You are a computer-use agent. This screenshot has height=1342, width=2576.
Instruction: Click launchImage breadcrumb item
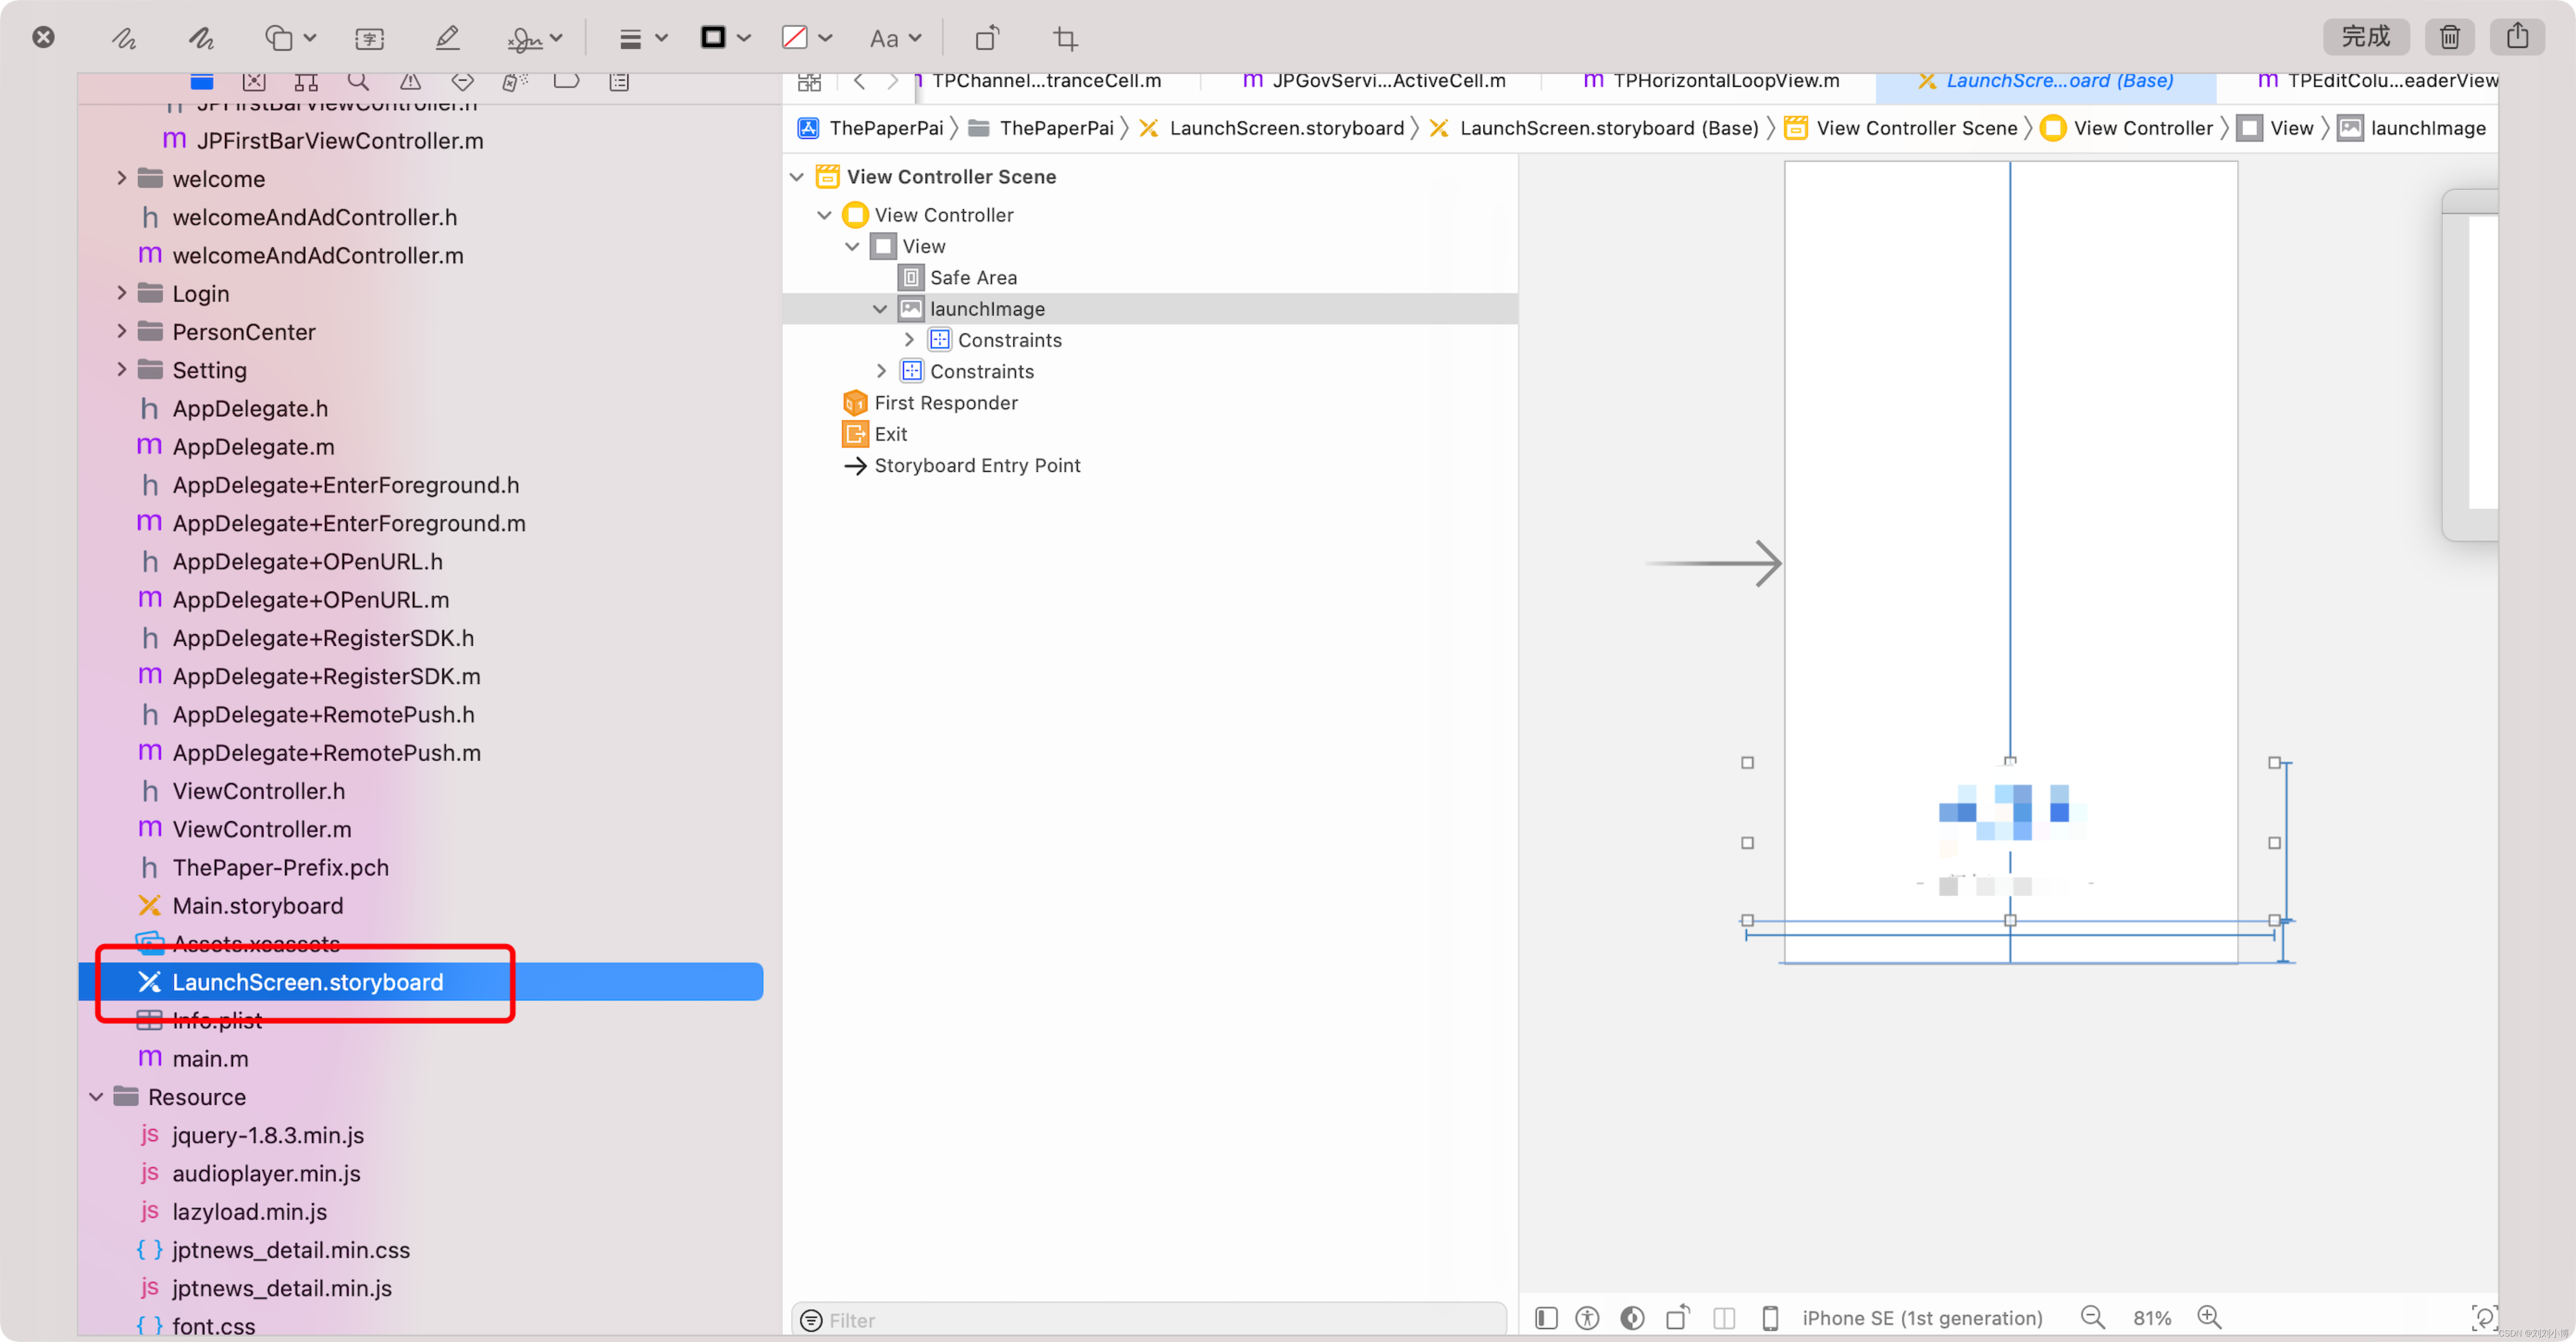point(2412,128)
